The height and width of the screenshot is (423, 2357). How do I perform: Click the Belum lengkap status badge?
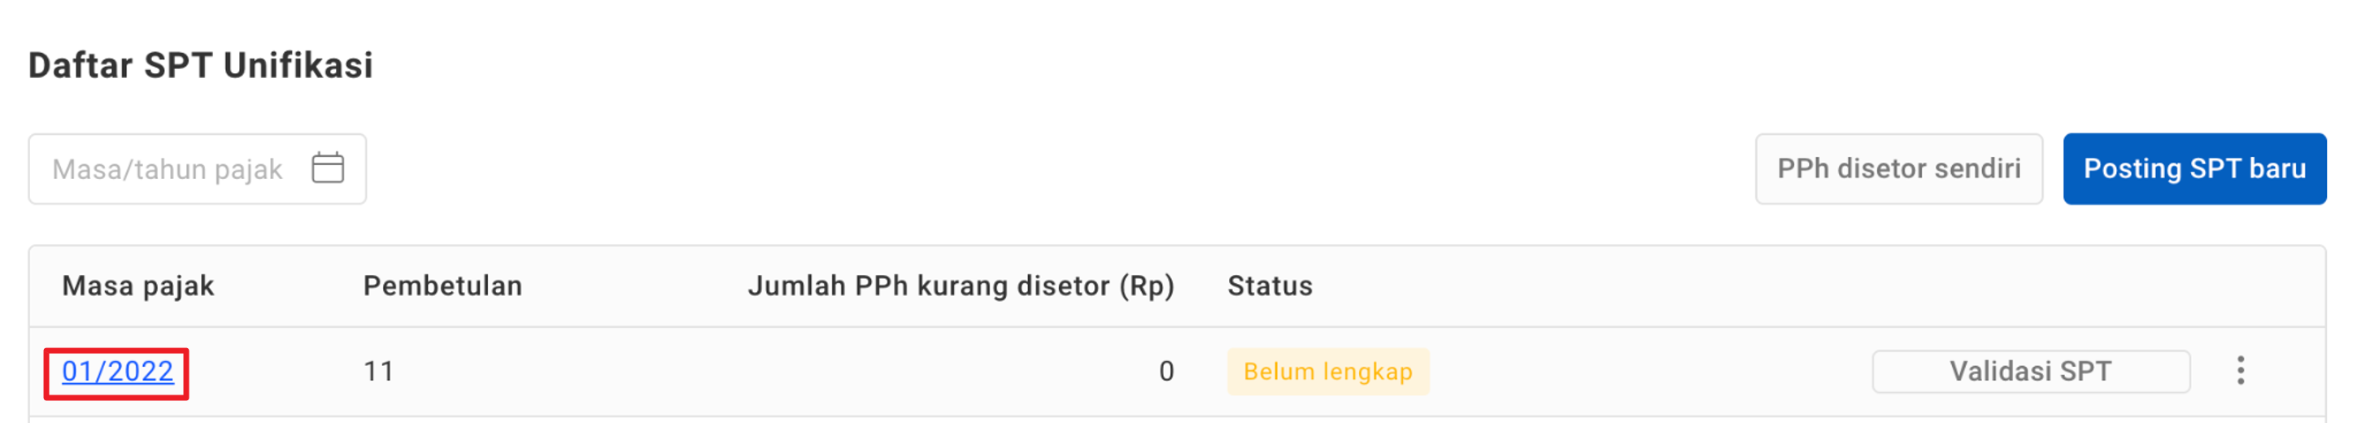coord(1327,372)
